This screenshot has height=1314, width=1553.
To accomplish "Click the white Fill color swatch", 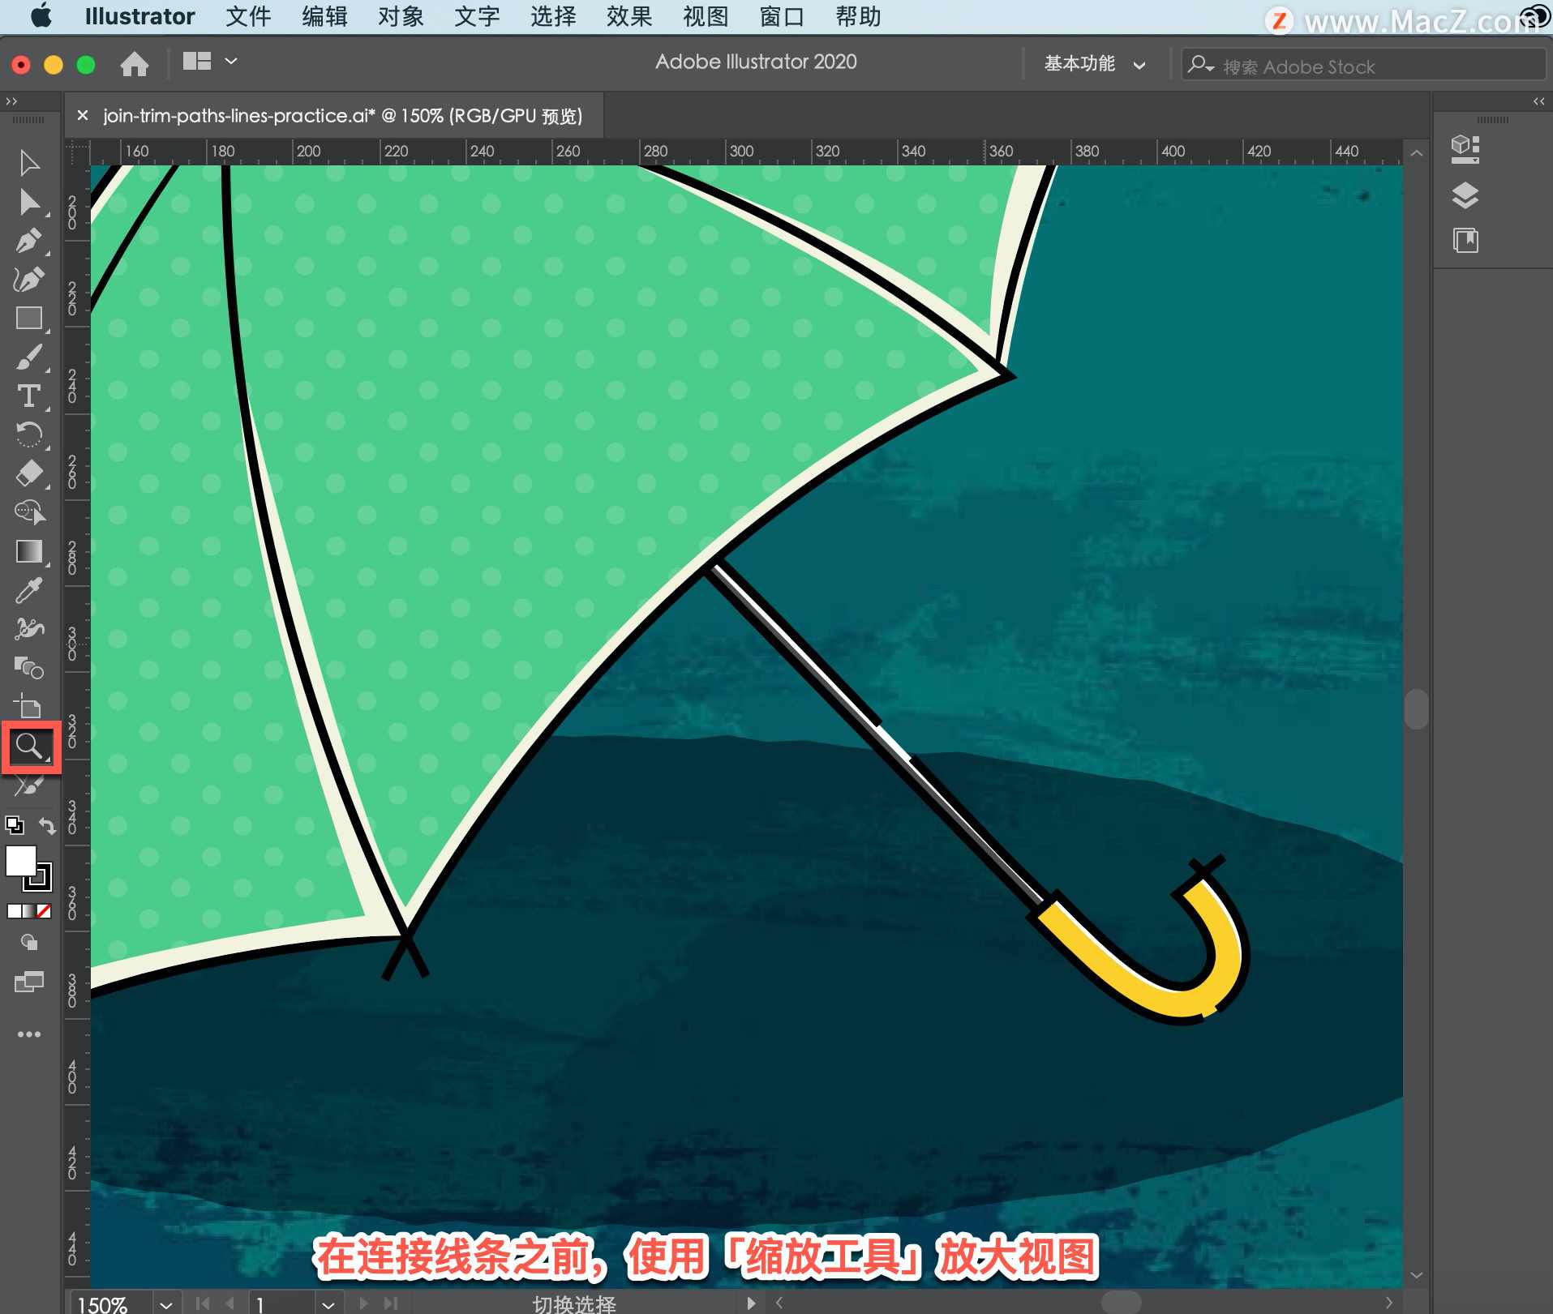I will 21,862.
